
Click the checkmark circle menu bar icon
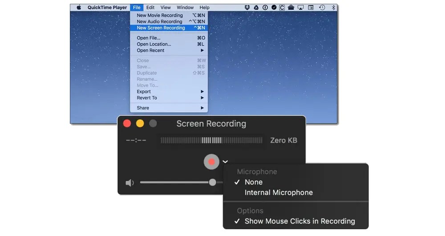[274, 8]
